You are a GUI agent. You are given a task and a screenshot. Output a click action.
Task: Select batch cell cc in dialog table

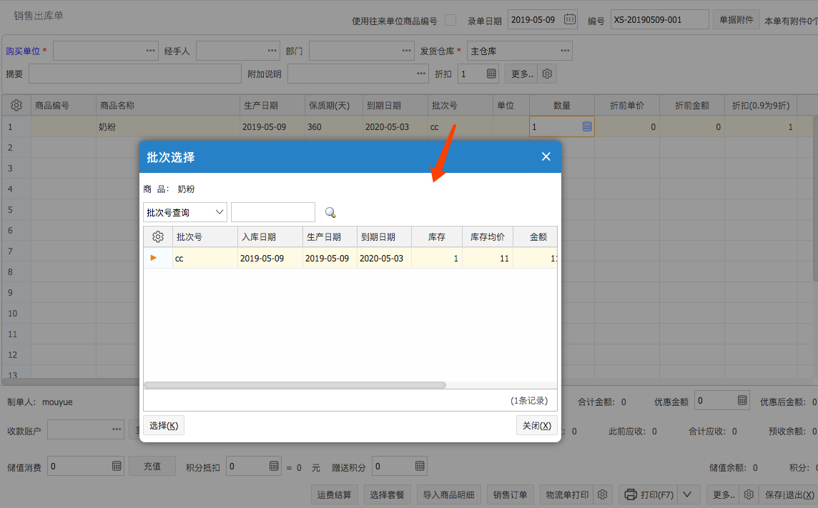pos(205,259)
